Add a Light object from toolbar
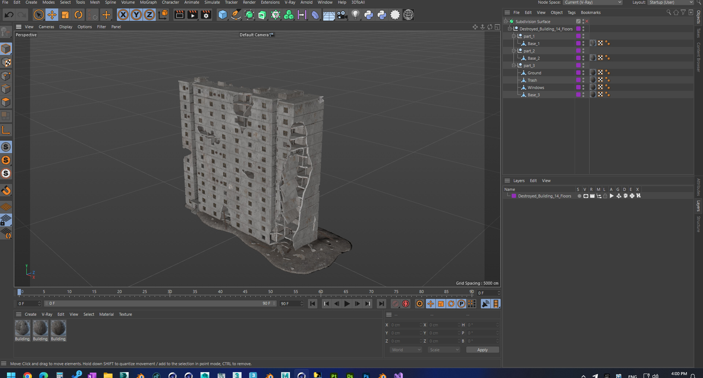 click(x=355, y=15)
